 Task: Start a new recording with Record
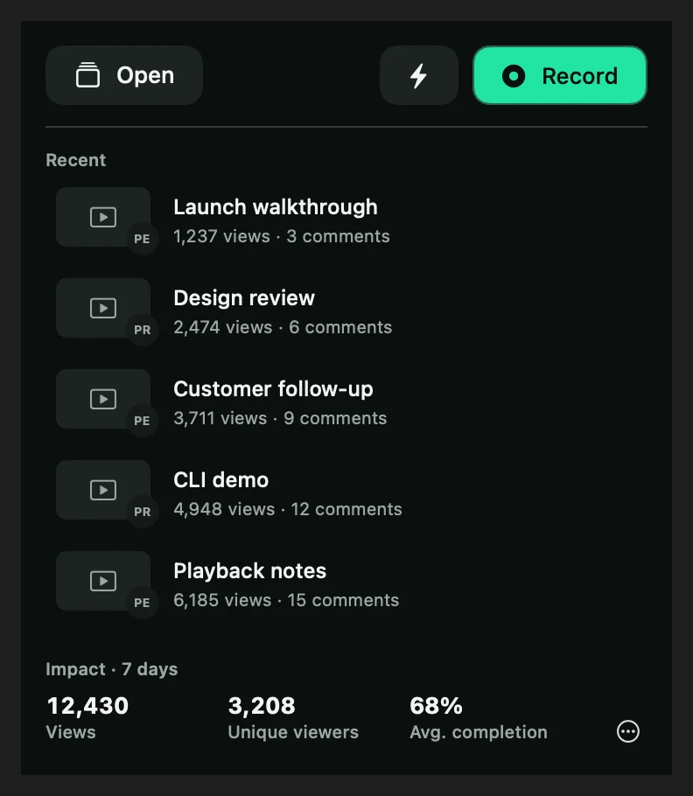(560, 75)
